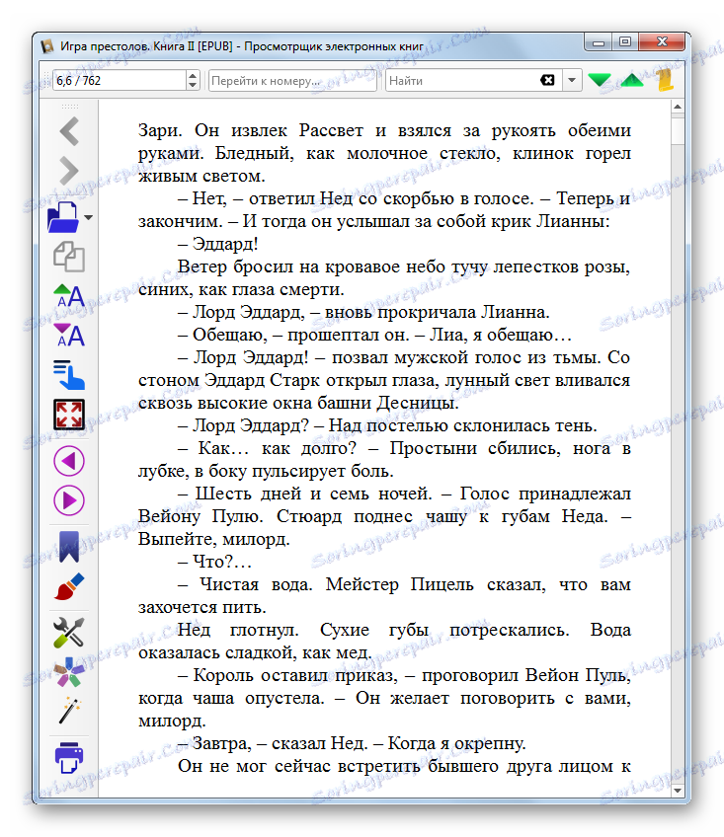The image size is (724, 837).
Task: Decrease the font size
Action: coord(69,336)
